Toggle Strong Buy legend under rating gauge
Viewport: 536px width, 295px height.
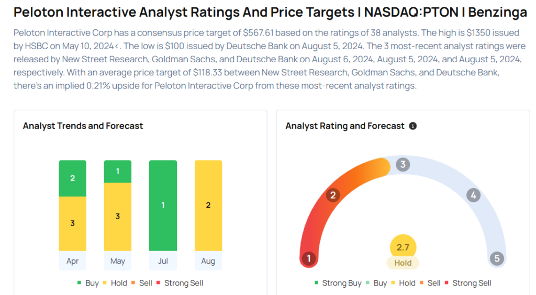(x=338, y=283)
